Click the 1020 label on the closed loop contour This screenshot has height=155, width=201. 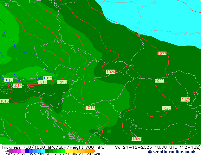(111, 71)
